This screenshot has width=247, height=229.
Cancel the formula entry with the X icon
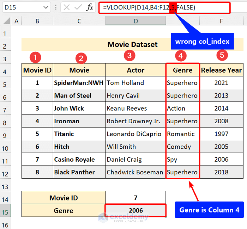(x=67, y=7)
